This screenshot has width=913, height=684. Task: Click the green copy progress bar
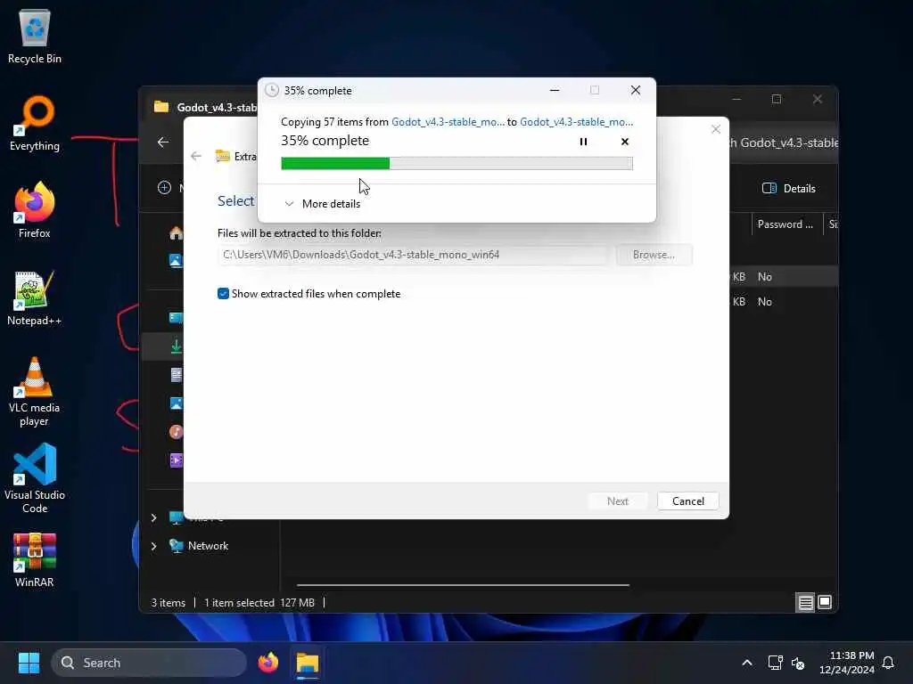pos(456,164)
